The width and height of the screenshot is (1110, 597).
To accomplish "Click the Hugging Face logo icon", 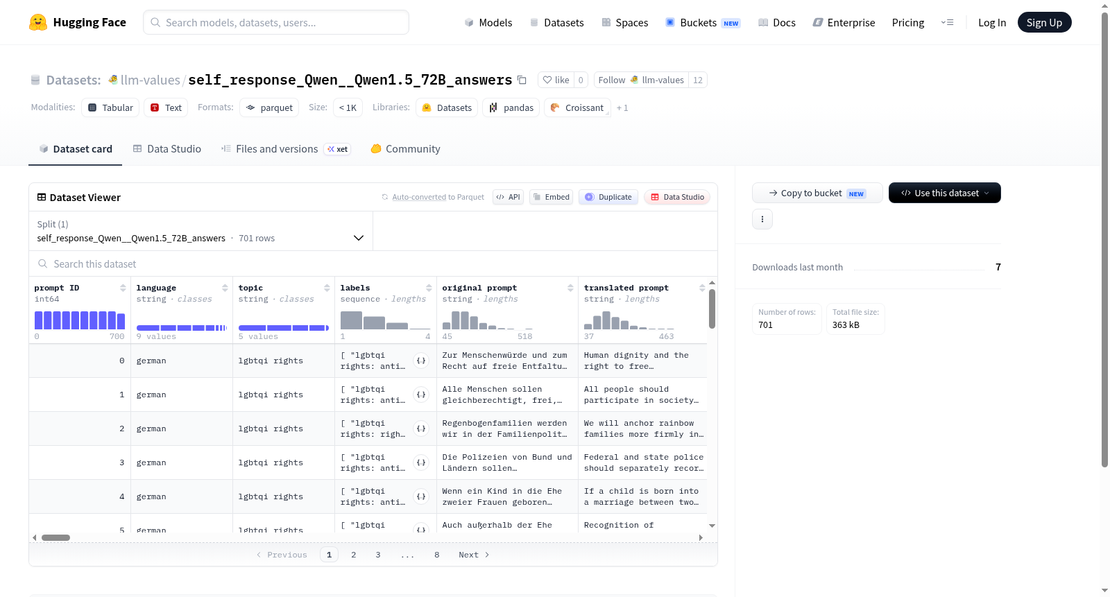I will click(38, 22).
